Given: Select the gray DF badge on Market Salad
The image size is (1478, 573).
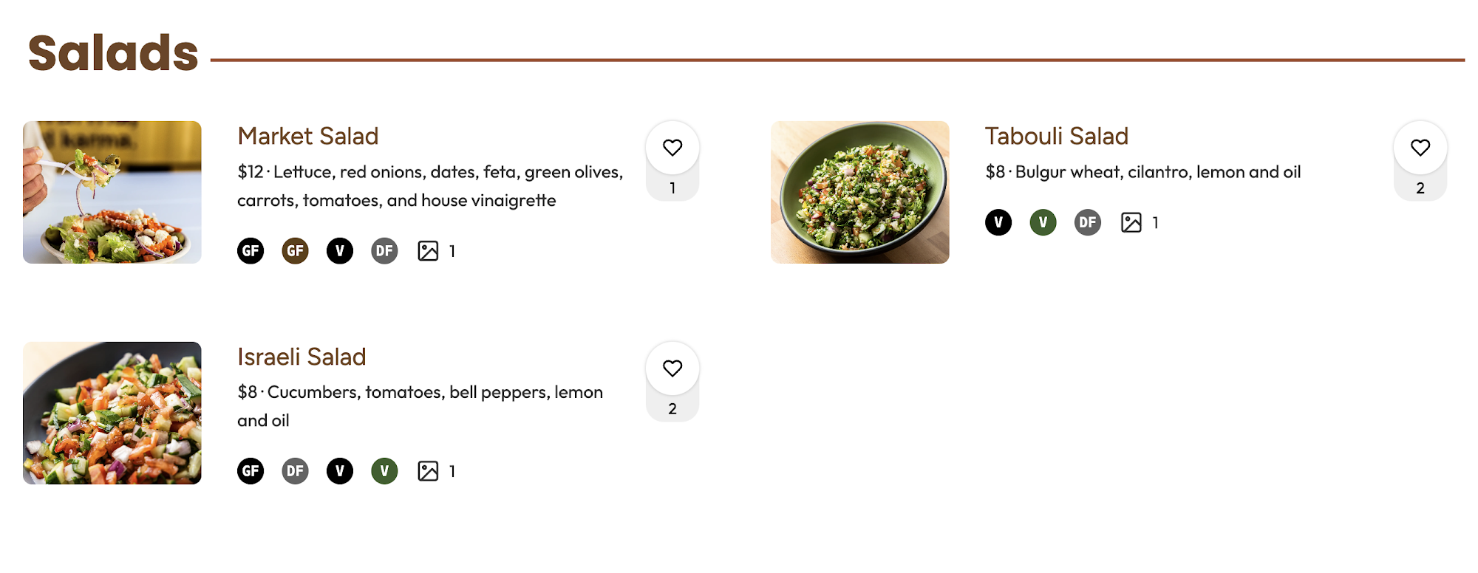Looking at the screenshot, I should (384, 251).
